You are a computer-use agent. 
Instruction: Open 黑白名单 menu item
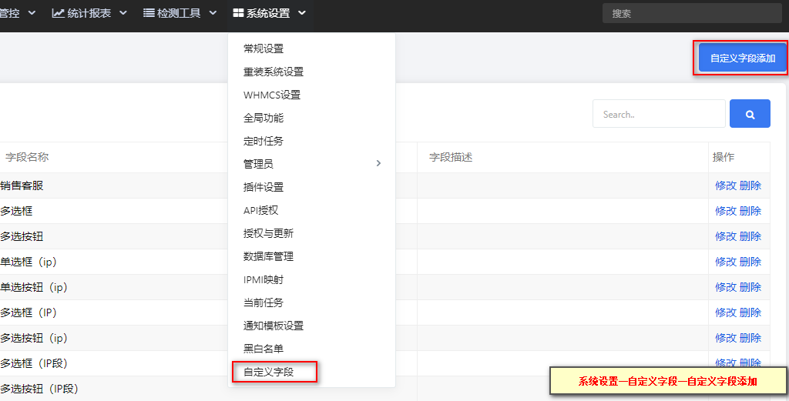click(264, 349)
